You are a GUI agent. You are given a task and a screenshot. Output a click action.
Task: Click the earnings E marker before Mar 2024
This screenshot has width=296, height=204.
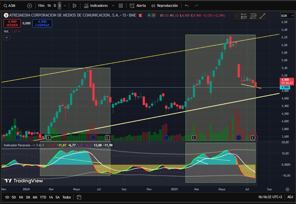pos(49,138)
